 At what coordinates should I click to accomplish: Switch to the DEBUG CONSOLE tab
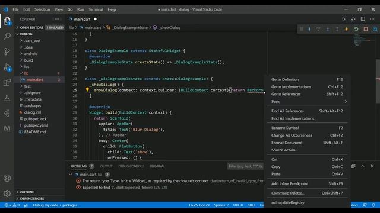131,166
